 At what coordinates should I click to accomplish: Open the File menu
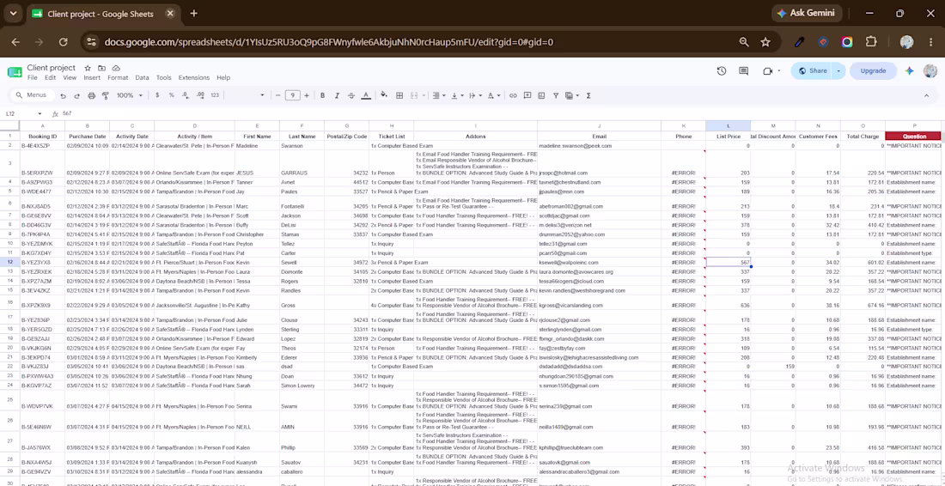coord(32,77)
